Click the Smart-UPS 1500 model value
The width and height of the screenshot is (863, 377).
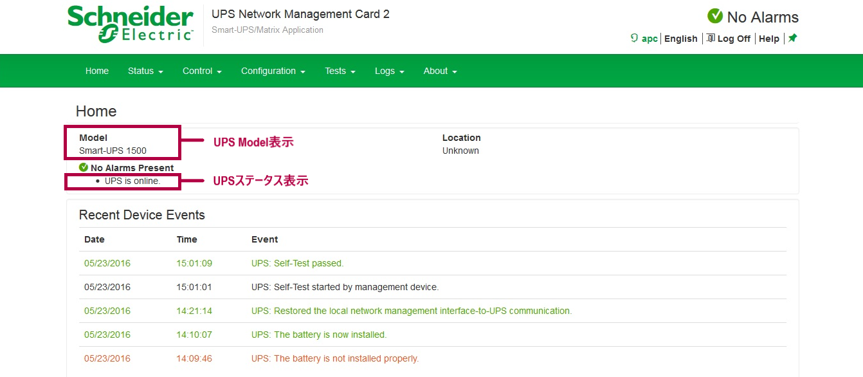coord(113,151)
